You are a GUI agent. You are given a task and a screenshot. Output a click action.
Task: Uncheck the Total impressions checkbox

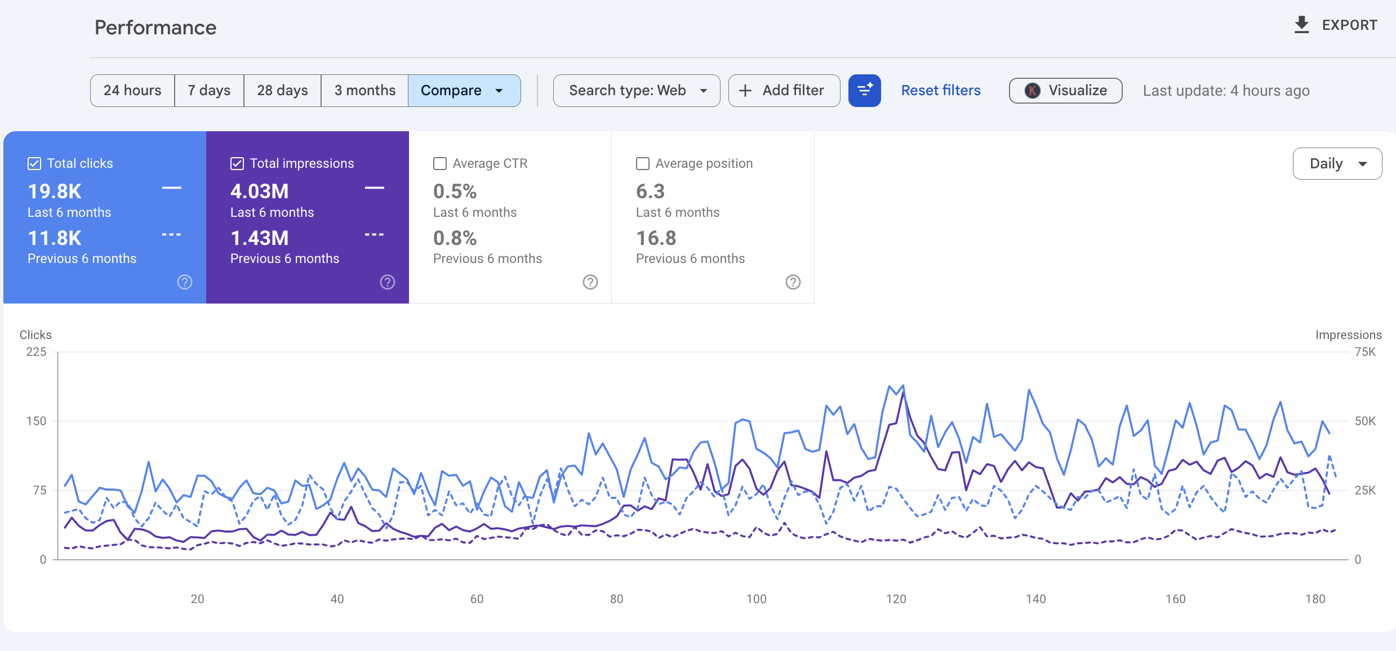(237, 163)
